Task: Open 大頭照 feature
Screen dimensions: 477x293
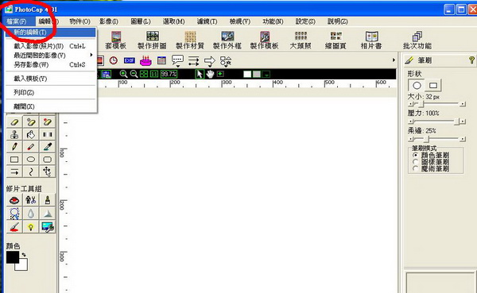Action: coord(301,40)
